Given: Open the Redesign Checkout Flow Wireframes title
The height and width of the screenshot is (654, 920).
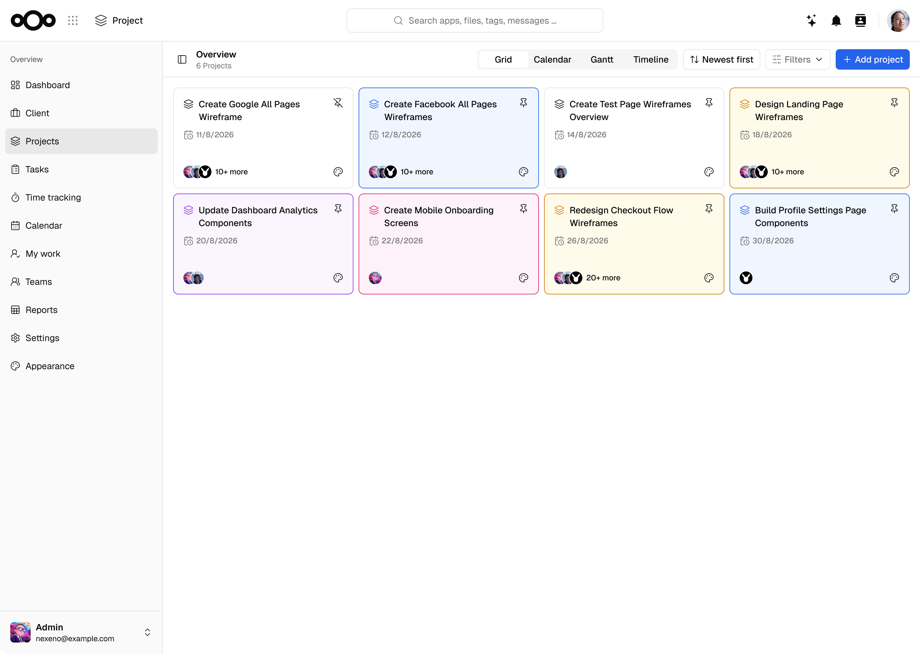Looking at the screenshot, I should click(621, 217).
